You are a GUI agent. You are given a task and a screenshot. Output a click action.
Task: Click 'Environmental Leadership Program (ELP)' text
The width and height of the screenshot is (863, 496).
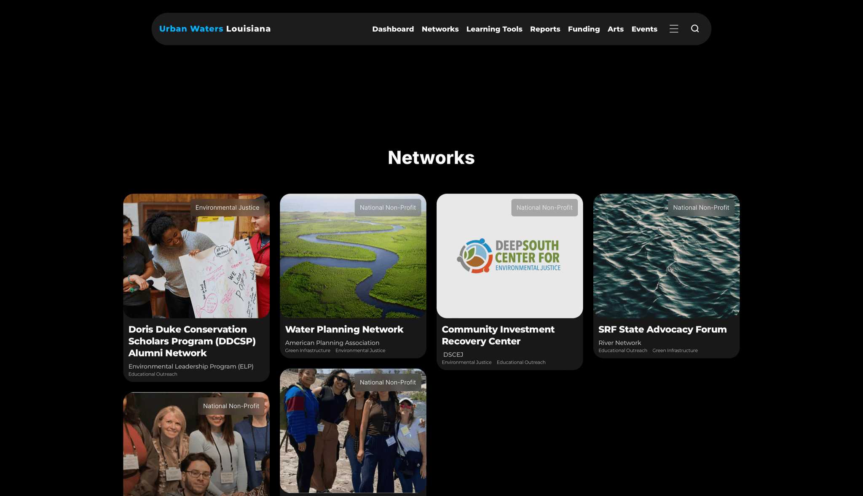pyautogui.click(x=191, y=367)
